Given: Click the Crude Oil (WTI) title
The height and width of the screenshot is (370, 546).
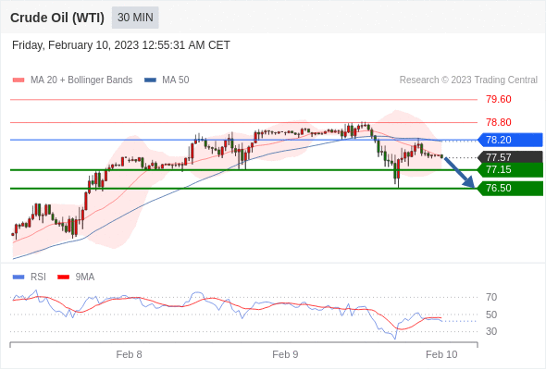Looking at the screenshot, I should point(57,18).
